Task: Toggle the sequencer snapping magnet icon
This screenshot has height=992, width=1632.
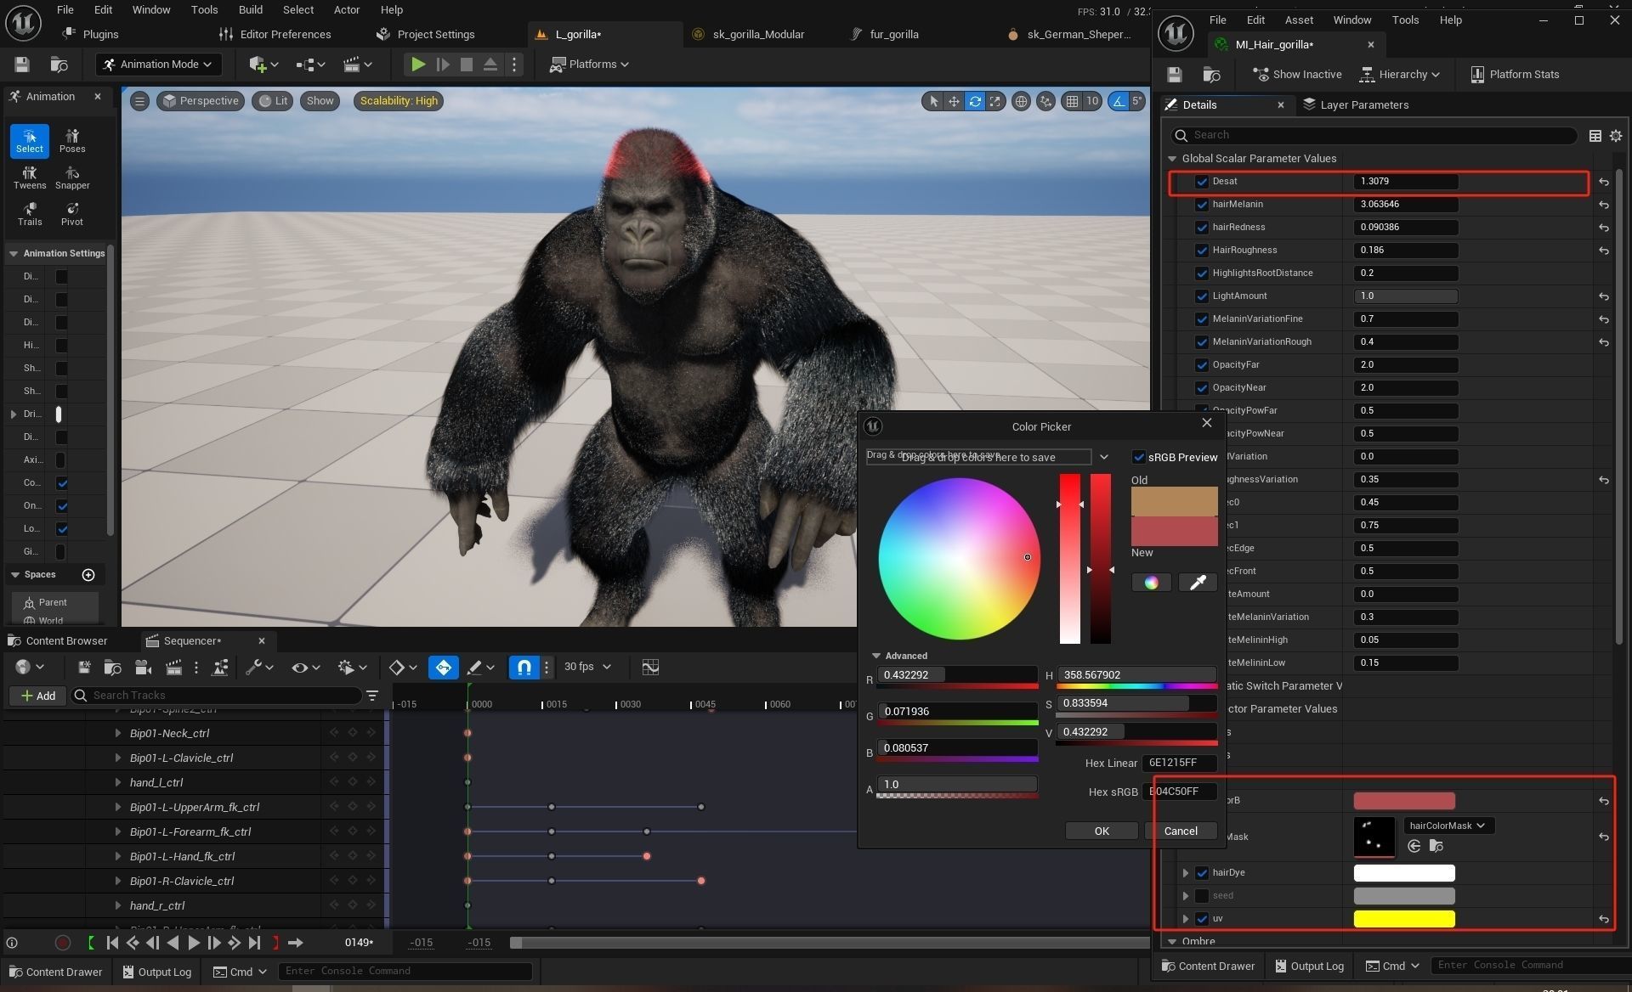Action: 524,668
